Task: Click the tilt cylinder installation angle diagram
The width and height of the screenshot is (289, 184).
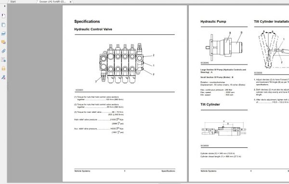Action: 273,50
